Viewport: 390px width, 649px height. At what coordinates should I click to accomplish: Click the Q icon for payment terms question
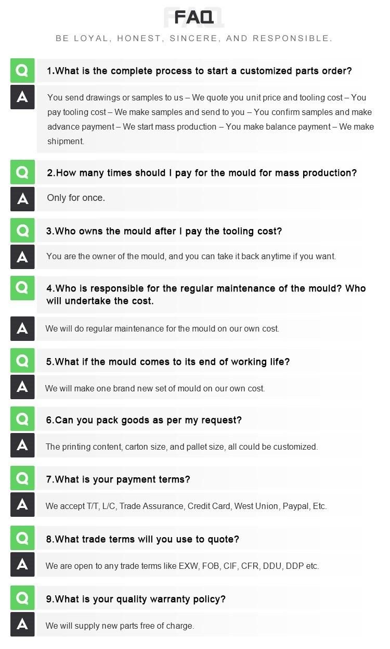(22, 478)
